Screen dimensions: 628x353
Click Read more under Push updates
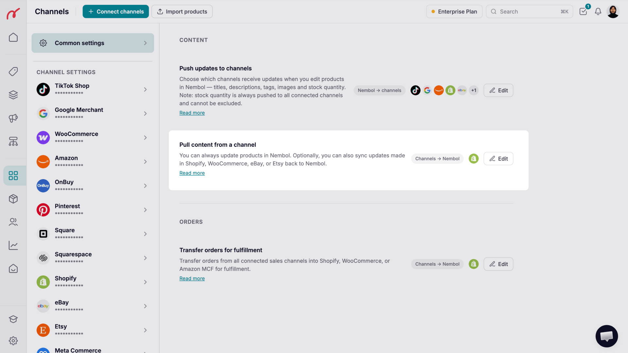pos(192,113)
